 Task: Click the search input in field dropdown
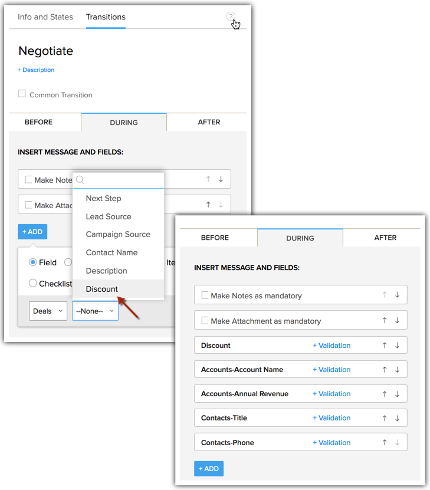(123, 180)
